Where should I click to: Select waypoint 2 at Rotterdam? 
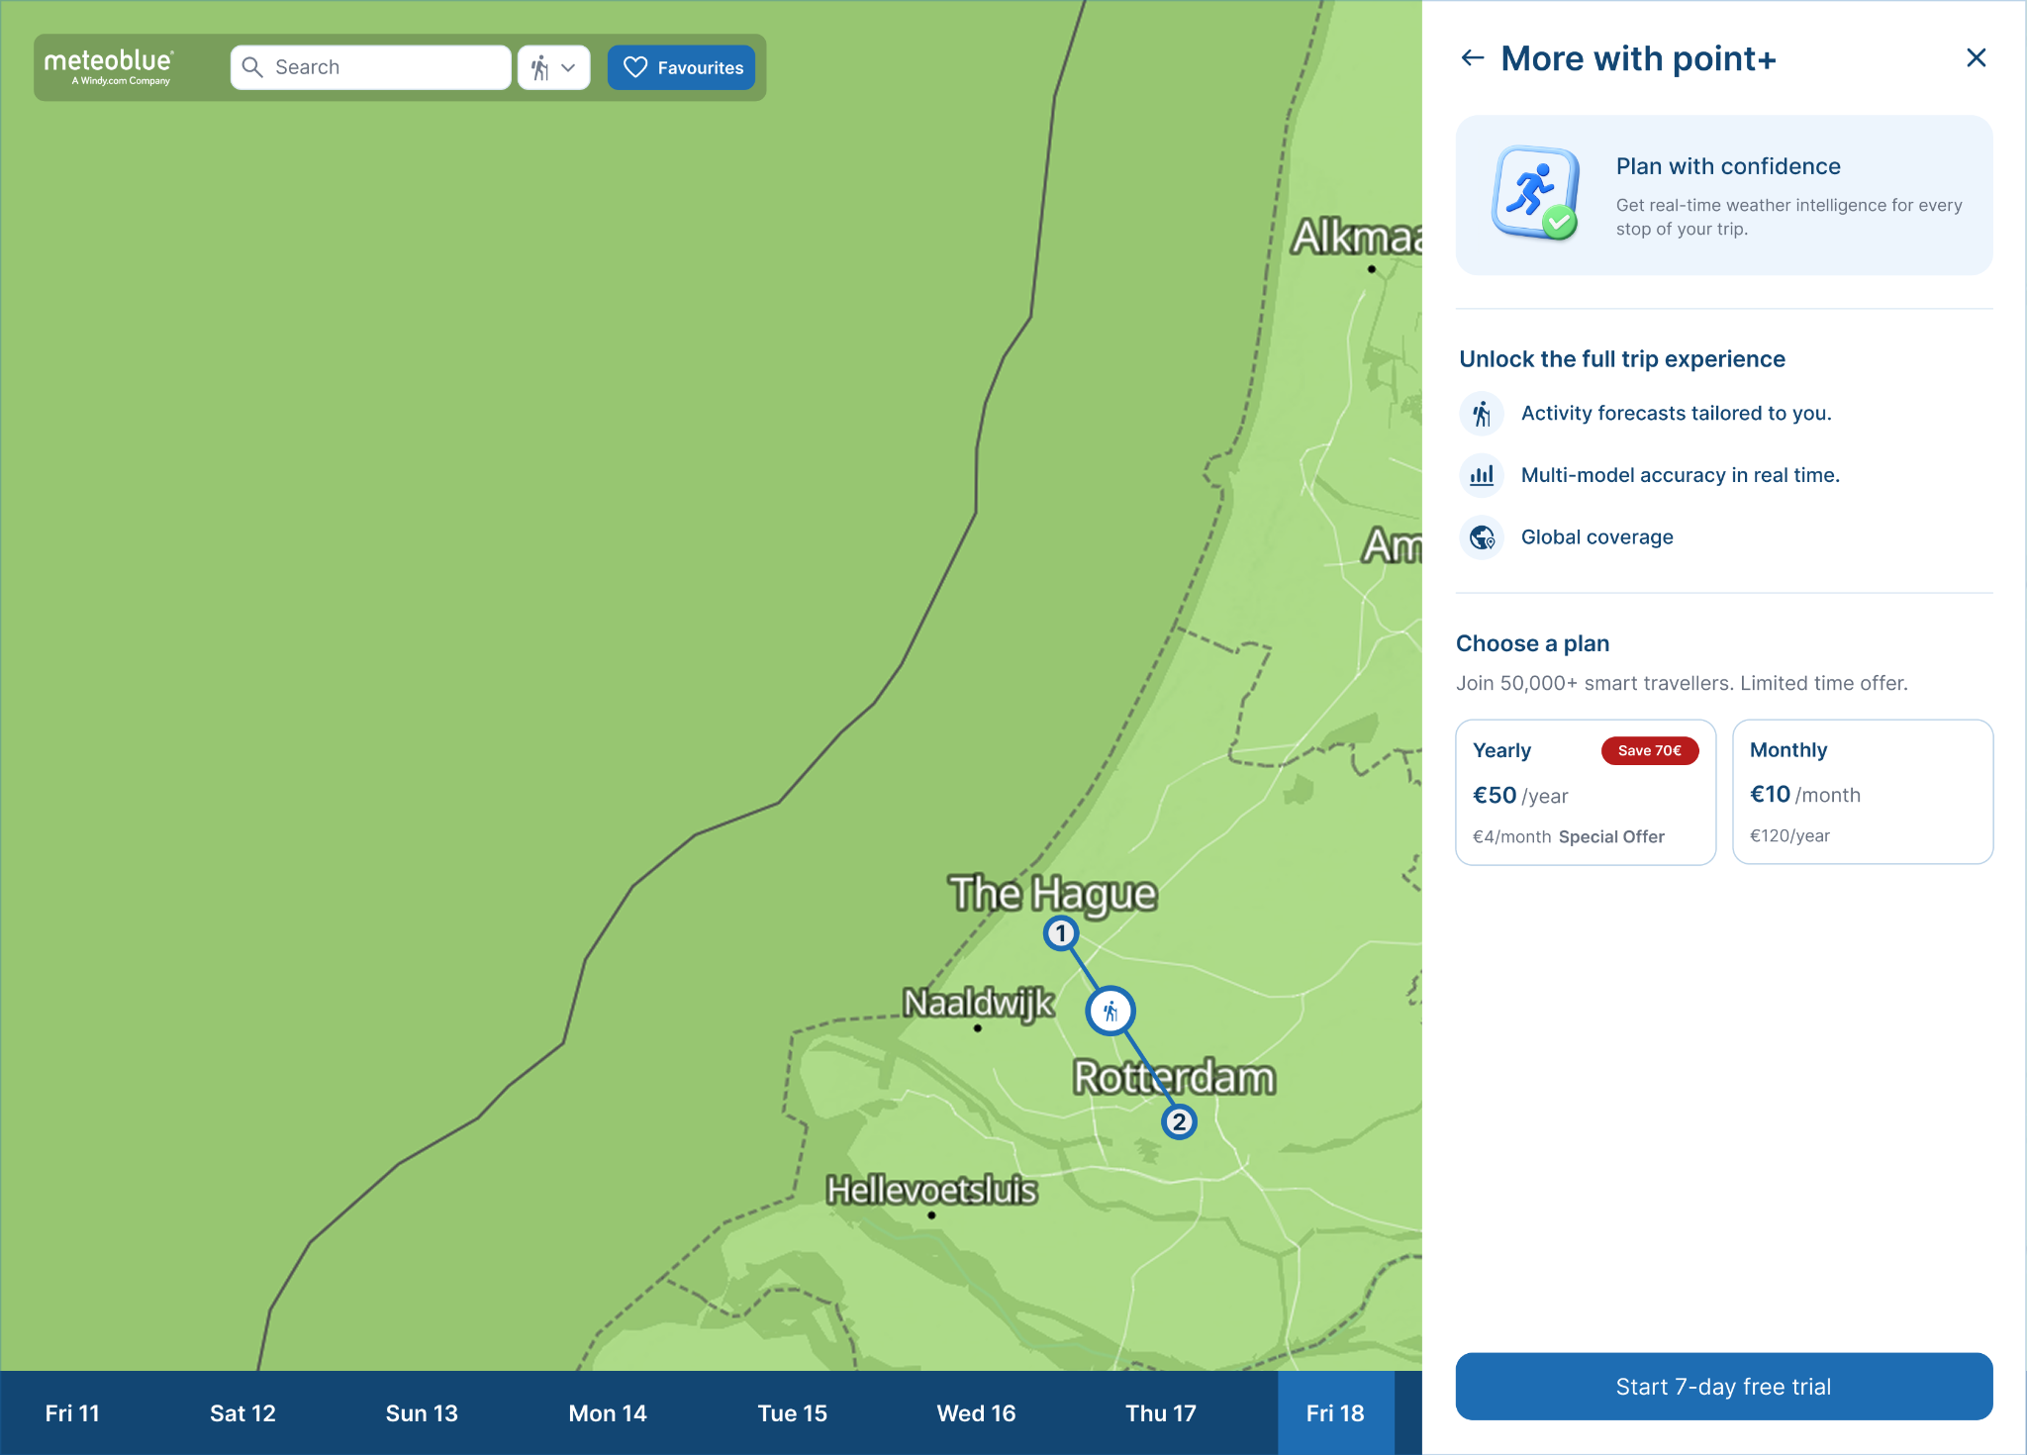click(1179, 1122)
